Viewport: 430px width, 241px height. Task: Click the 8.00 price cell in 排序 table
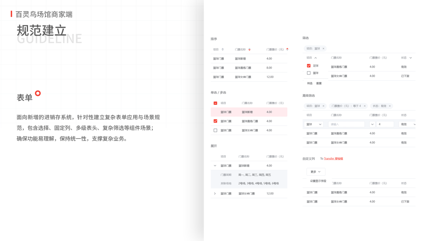pos(269,68)
